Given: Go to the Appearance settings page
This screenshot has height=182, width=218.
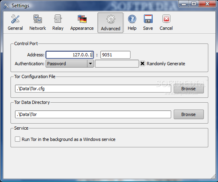Looking at the screenshot, I should point(82,23).
